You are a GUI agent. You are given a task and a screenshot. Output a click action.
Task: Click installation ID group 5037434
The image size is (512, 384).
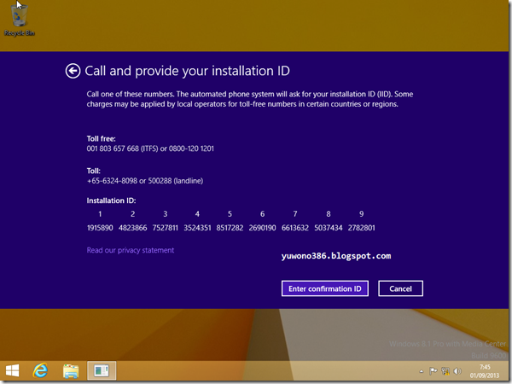coord(329,228)
